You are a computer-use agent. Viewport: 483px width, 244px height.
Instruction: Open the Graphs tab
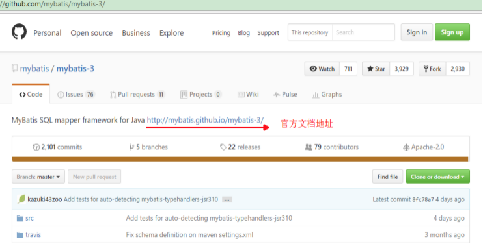coord(327,95)
